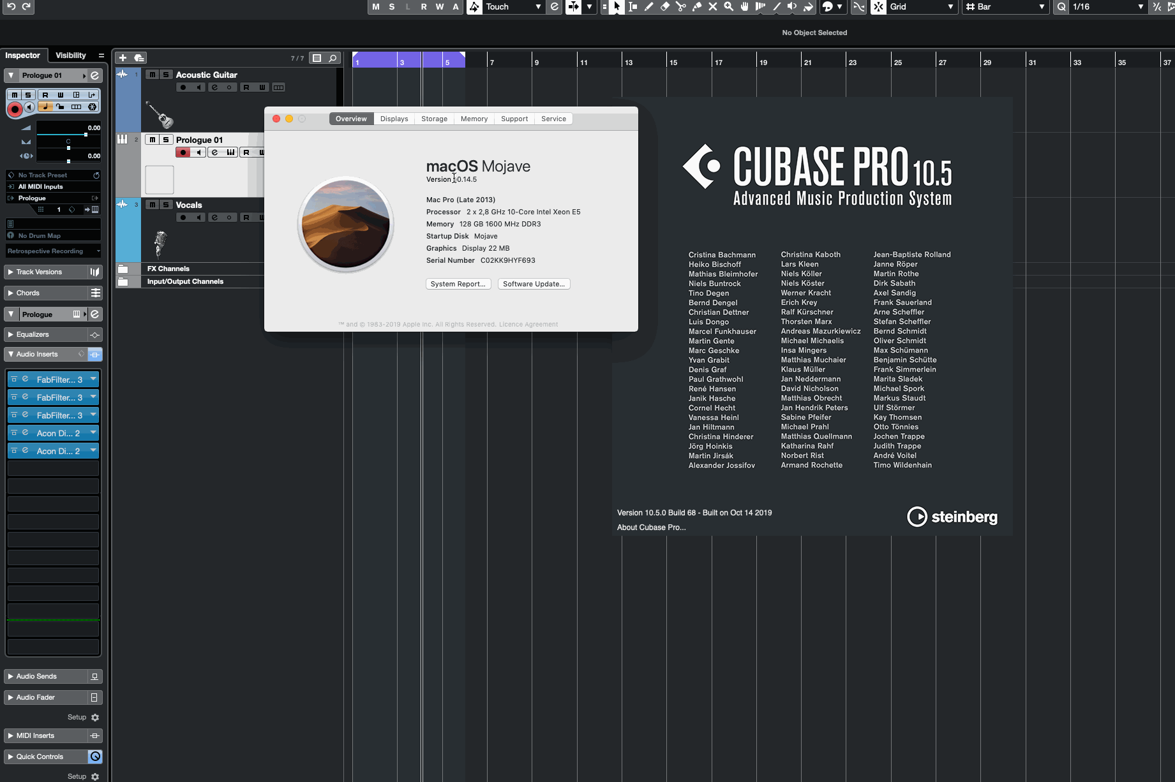Click the Acoustic Guitar track picture
Screen dimensions: 1175x782
point(160,114)
